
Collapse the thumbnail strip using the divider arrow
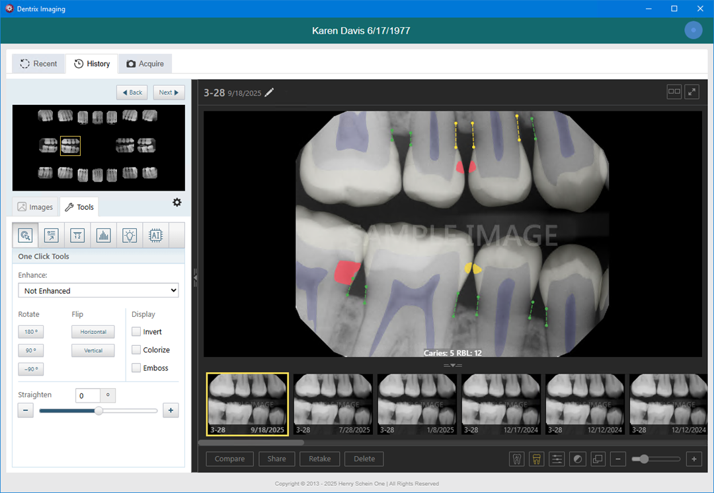[x=452, y=365]
